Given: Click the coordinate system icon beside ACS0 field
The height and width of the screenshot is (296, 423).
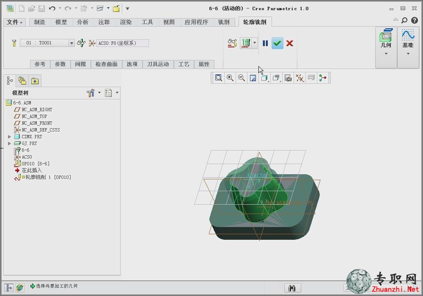Looking at the screenshot, I should 92,43.
